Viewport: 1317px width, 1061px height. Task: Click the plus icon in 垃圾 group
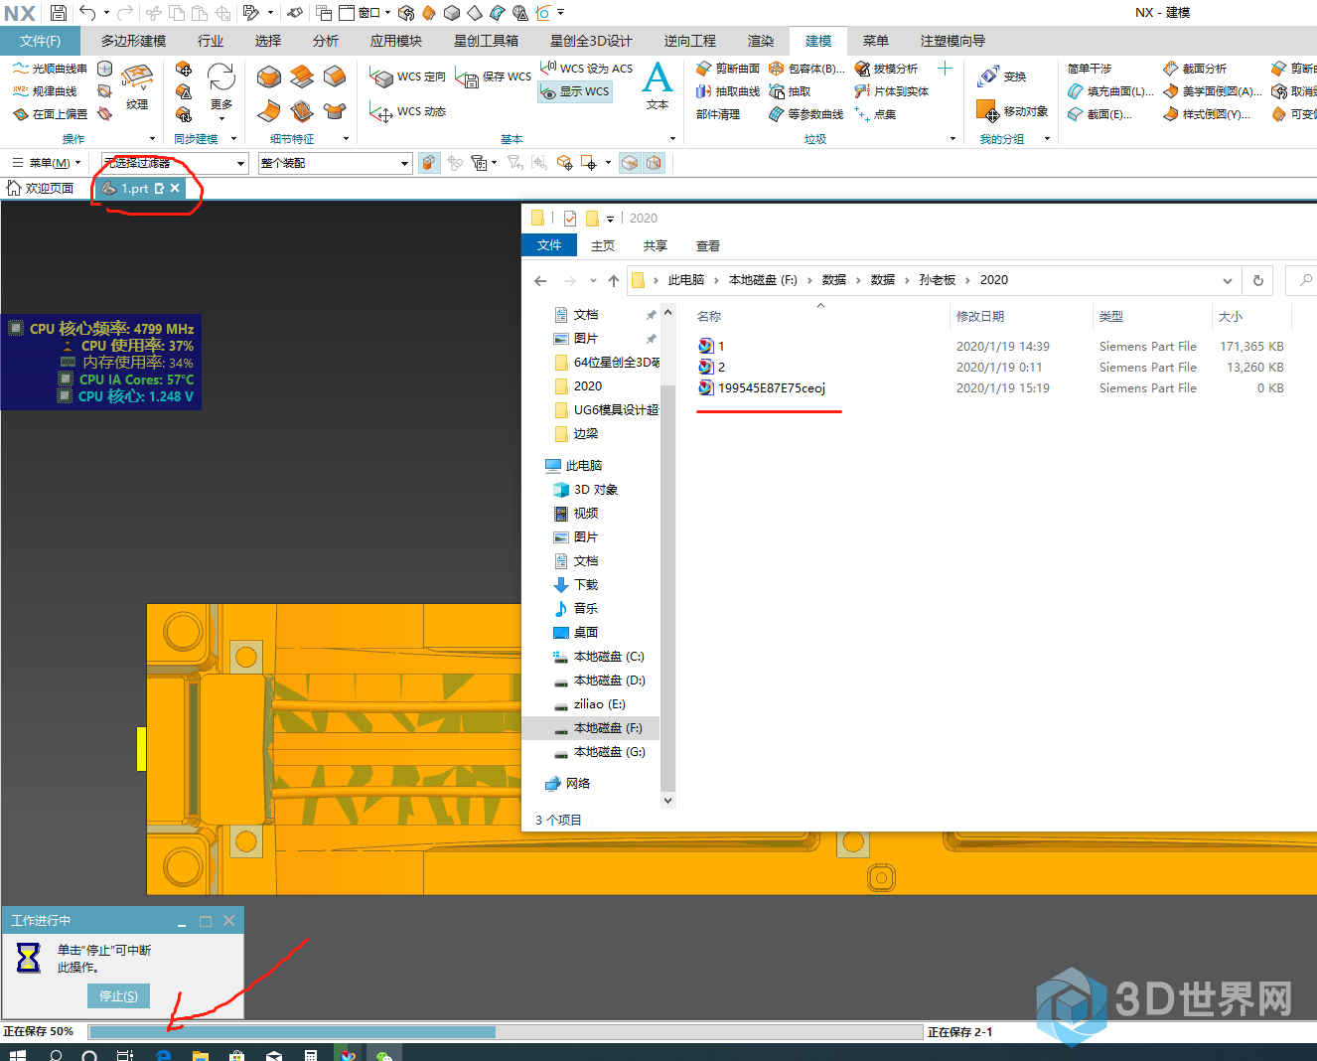pyautogui.click(x=945, y=69)
